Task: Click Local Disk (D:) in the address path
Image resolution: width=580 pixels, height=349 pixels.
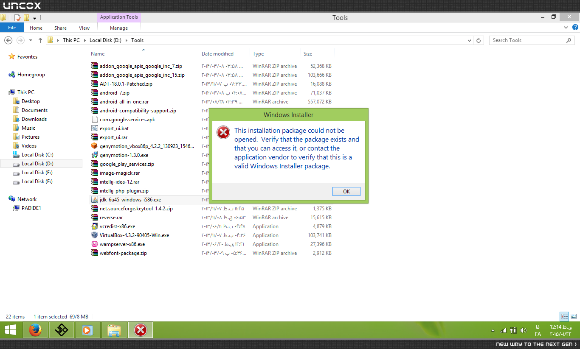Action: (106, 40)
